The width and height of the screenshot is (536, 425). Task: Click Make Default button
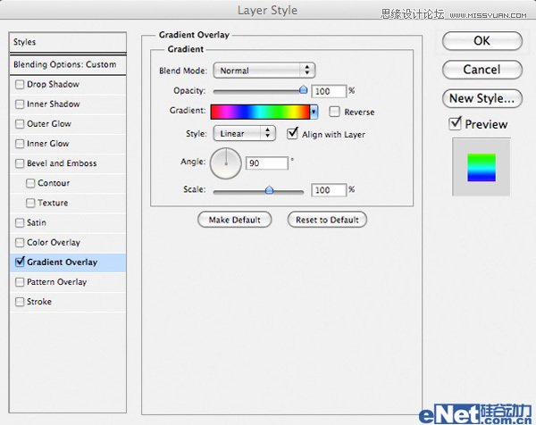pos(235,220)
